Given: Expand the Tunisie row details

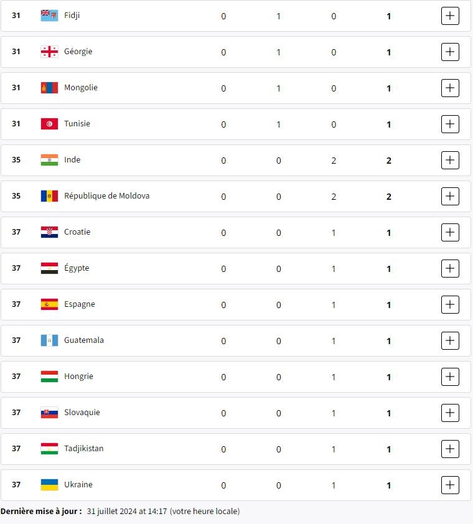Looking at the screenshot, I should coord(450,124).
